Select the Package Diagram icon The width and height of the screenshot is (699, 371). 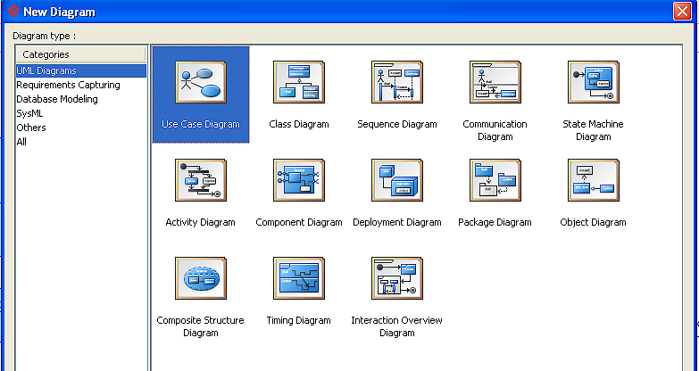495,182
